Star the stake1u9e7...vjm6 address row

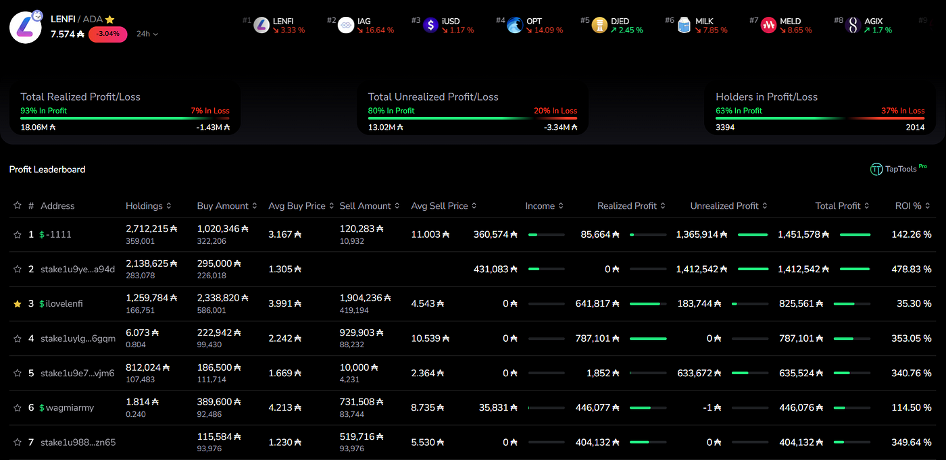click(x=18, y=373)
